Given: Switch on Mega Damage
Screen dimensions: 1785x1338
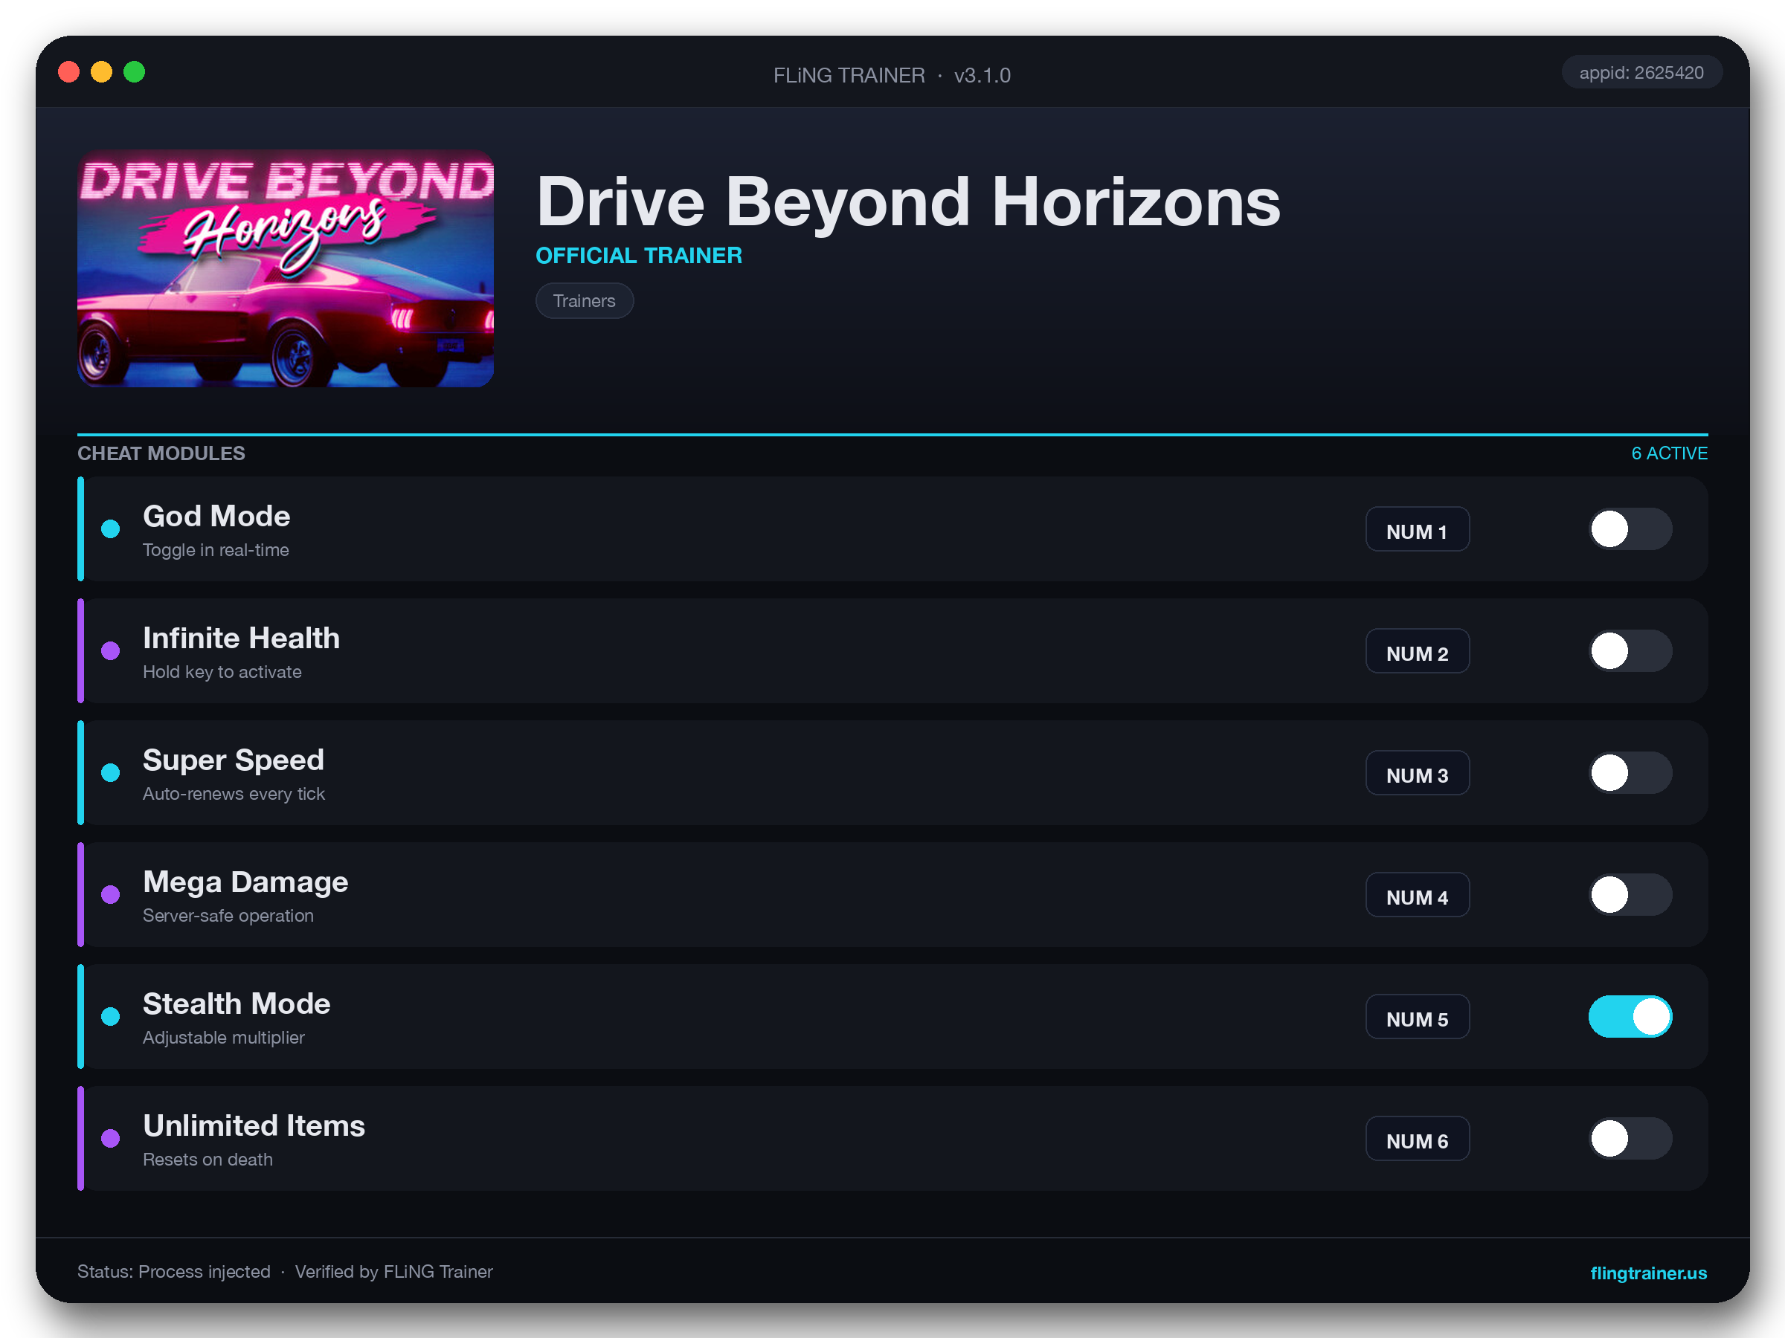Looking at the screenshot, I should (x=1630, y=894).
